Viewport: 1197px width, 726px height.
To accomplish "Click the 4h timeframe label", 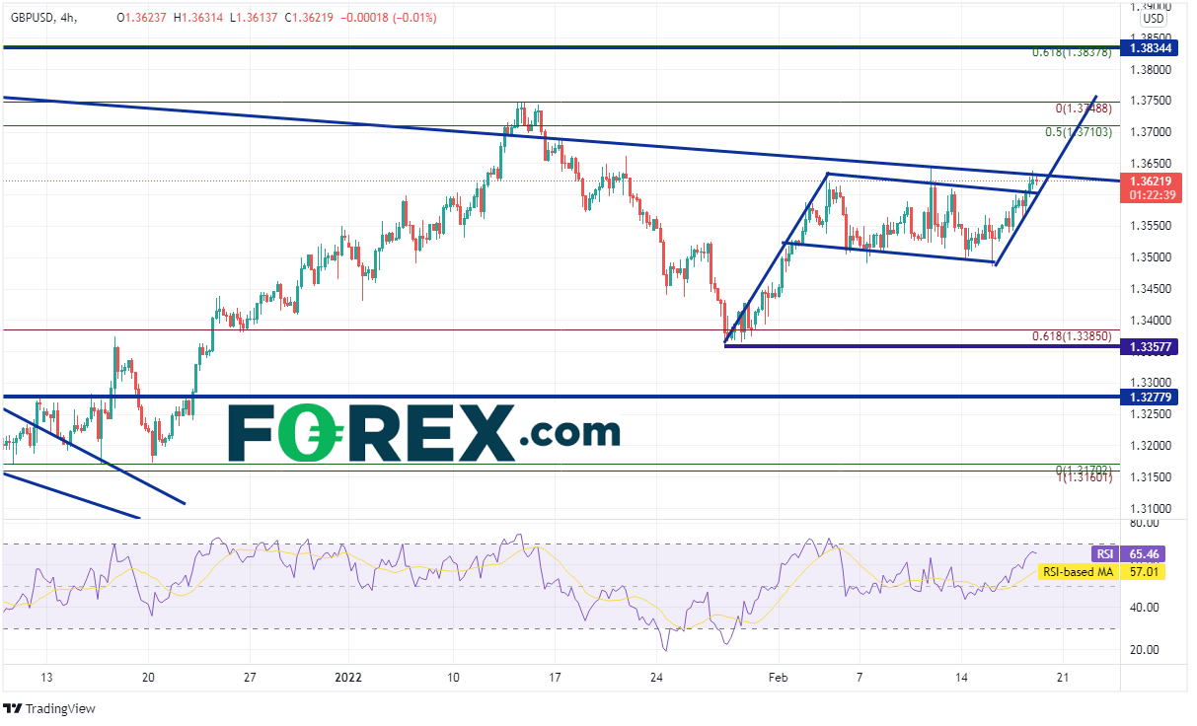I will pos(89,18).
